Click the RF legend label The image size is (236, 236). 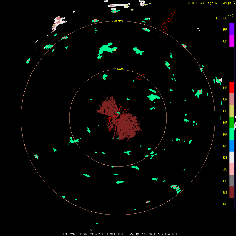coord(225,29)
